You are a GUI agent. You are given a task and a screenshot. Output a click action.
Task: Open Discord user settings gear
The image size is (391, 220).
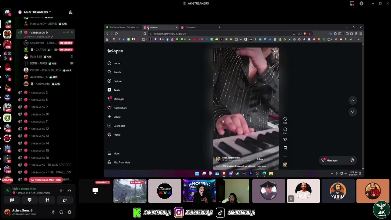(x=69, y=212)
